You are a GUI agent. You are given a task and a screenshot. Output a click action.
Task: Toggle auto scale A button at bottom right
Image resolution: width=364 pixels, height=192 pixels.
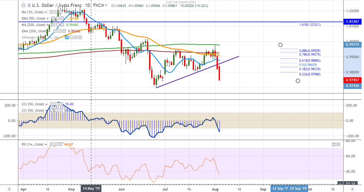[353, 189]
